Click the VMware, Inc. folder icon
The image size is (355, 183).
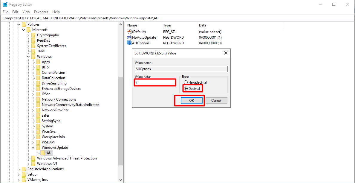tap(24, 180)
